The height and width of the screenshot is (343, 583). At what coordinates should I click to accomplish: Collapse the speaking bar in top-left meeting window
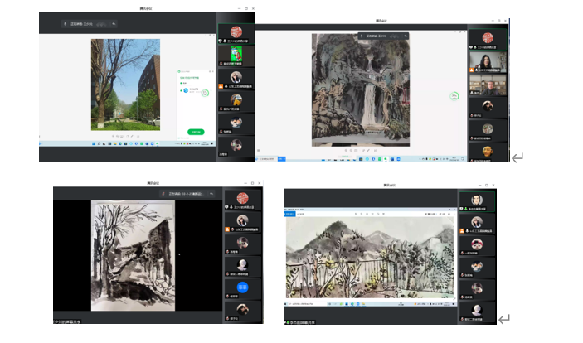pos(114,24)
